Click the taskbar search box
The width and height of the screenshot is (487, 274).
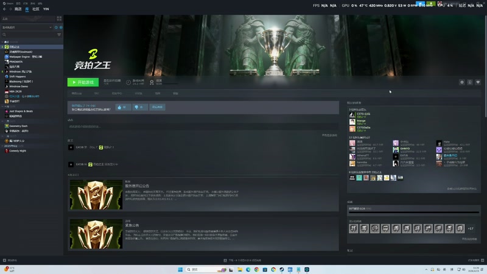point(206,269)
